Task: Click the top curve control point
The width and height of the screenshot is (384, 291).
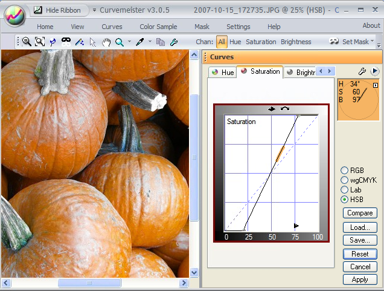Action: 298,116
